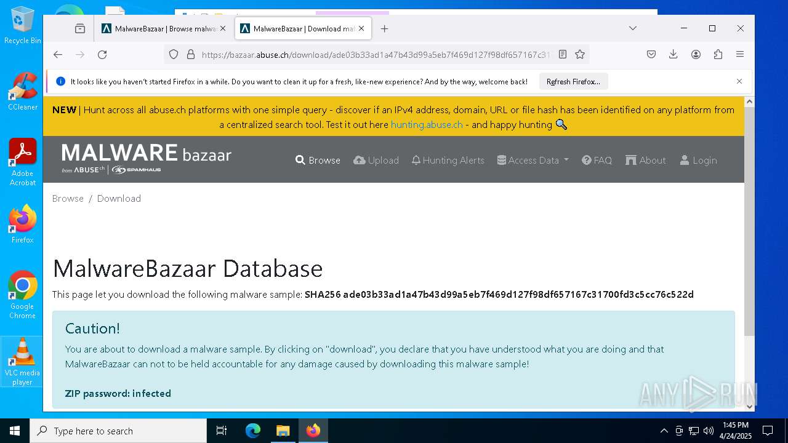
Task: Open the Firefox hamburger application menu
Action: (740, 54)
